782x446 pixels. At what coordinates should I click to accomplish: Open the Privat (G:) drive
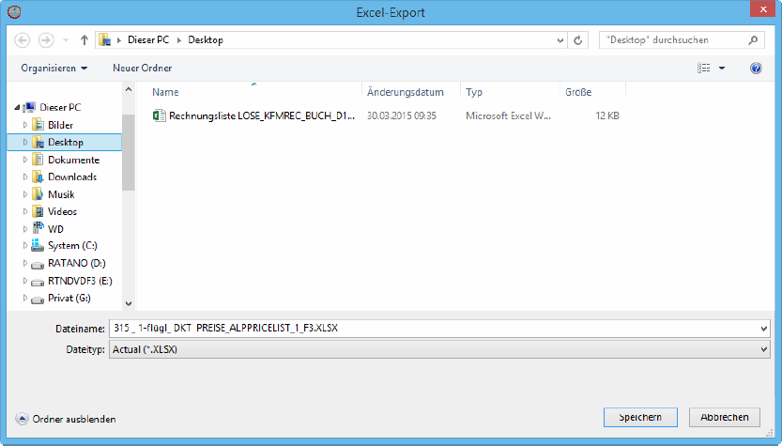pos(69,298)
